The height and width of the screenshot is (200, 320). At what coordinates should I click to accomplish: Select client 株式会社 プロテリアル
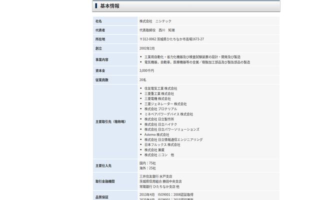[160, 109]
